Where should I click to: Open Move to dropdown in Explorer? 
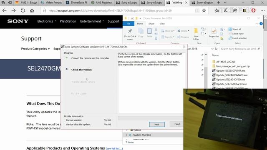(x=168, y=31)
